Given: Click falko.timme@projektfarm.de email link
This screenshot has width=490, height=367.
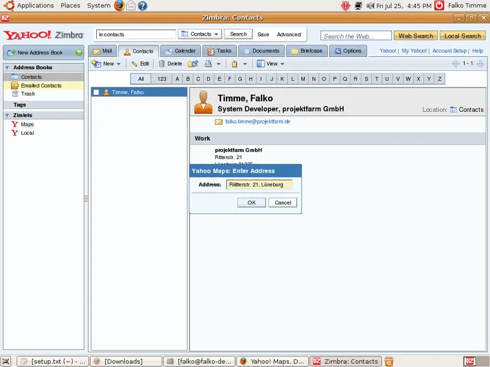Looking at the screenshot, I should pyautogui.click(x=257, y=122).
